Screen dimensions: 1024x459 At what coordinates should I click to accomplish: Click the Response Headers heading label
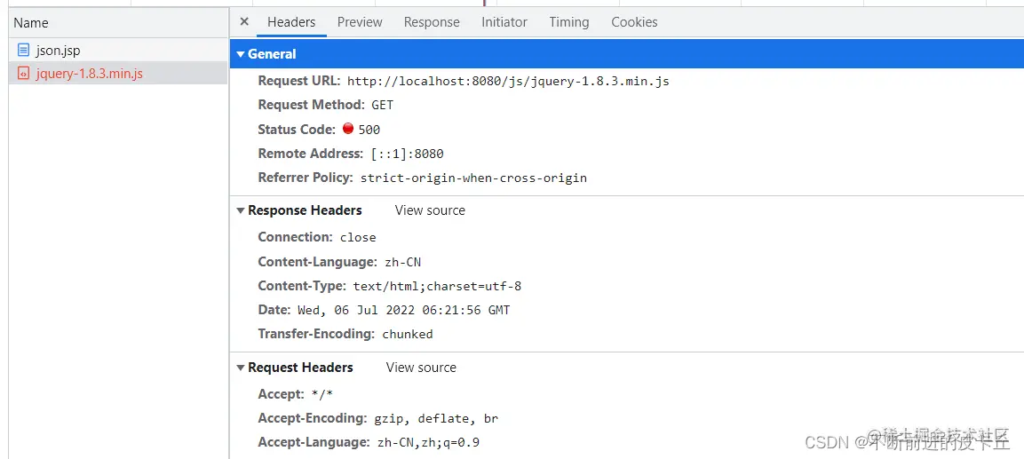[x=305, y=210]
